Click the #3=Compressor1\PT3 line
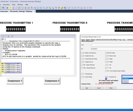The width and height of the screenshot is (133, 111). [11, 68]
